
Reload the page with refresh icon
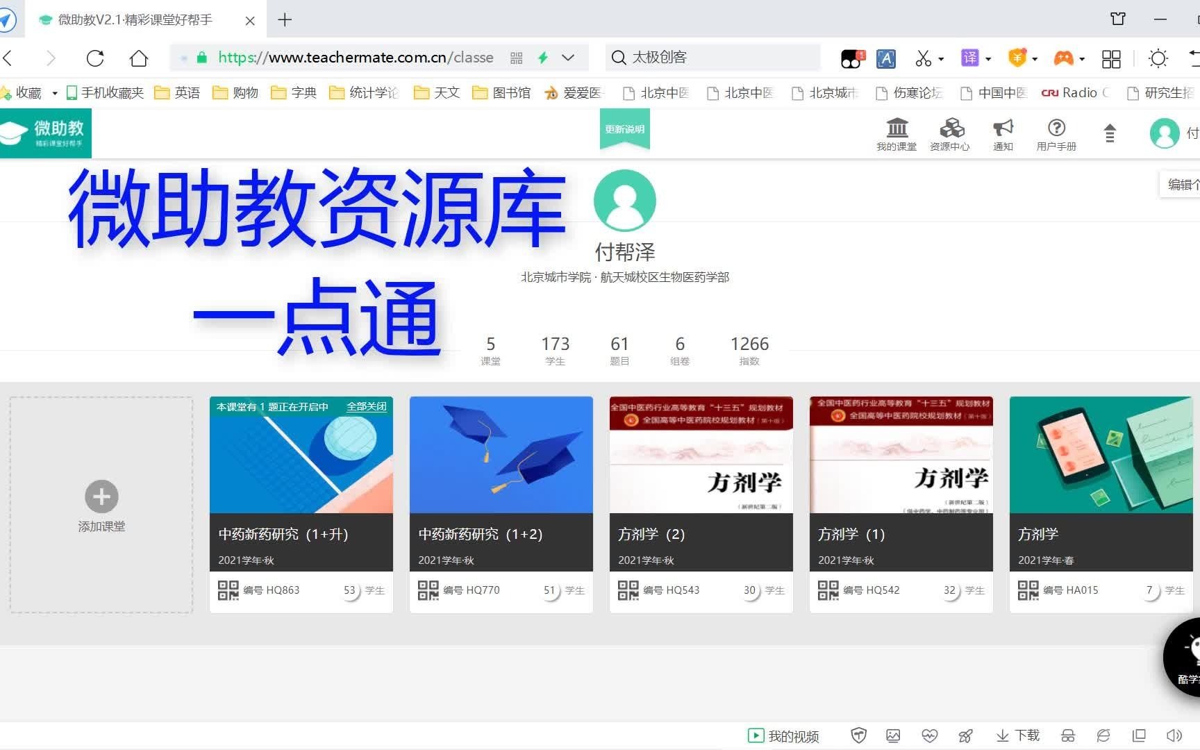point(95,58)
